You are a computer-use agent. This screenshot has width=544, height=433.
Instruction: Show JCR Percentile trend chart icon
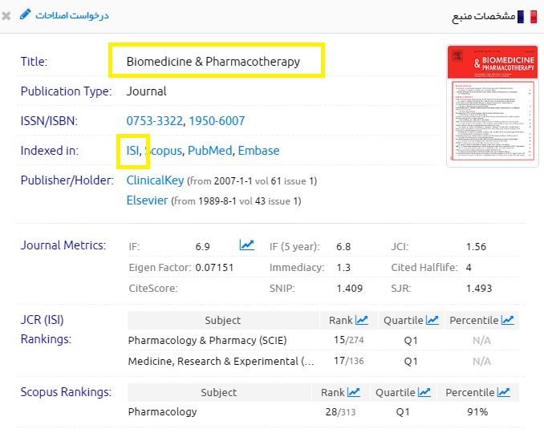[507, 321]
